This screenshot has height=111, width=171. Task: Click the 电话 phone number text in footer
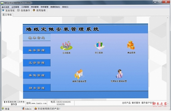(x=61, y=103)
